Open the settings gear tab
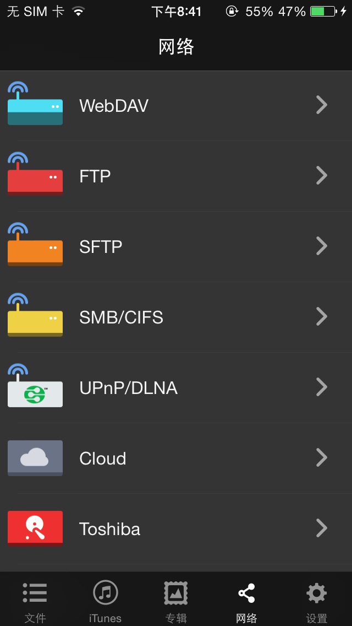Screen dimensions: 352x626 [x=316, y=601]
